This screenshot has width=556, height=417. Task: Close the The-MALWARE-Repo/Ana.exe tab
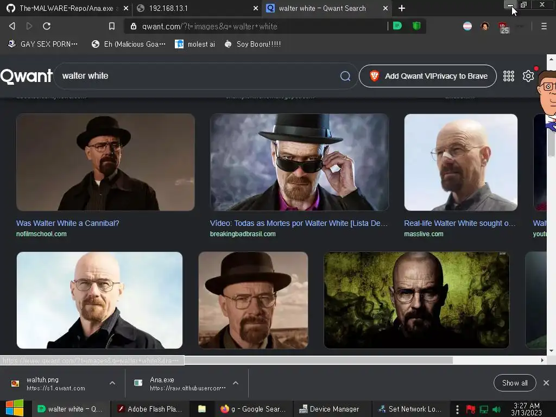(126, 8)
